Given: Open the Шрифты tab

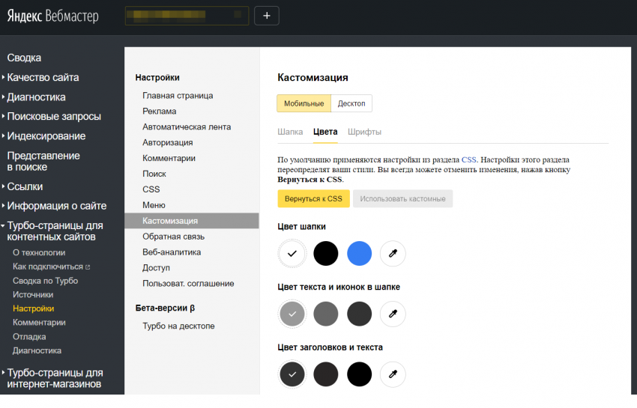Looking at the screenshot, I should pos(364,132).
